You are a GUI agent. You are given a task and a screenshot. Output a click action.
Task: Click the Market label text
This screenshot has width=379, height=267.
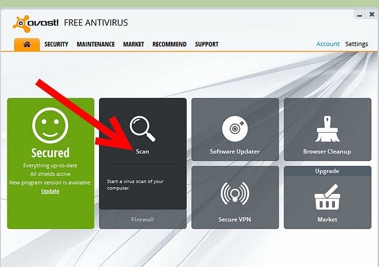[328, 219]
